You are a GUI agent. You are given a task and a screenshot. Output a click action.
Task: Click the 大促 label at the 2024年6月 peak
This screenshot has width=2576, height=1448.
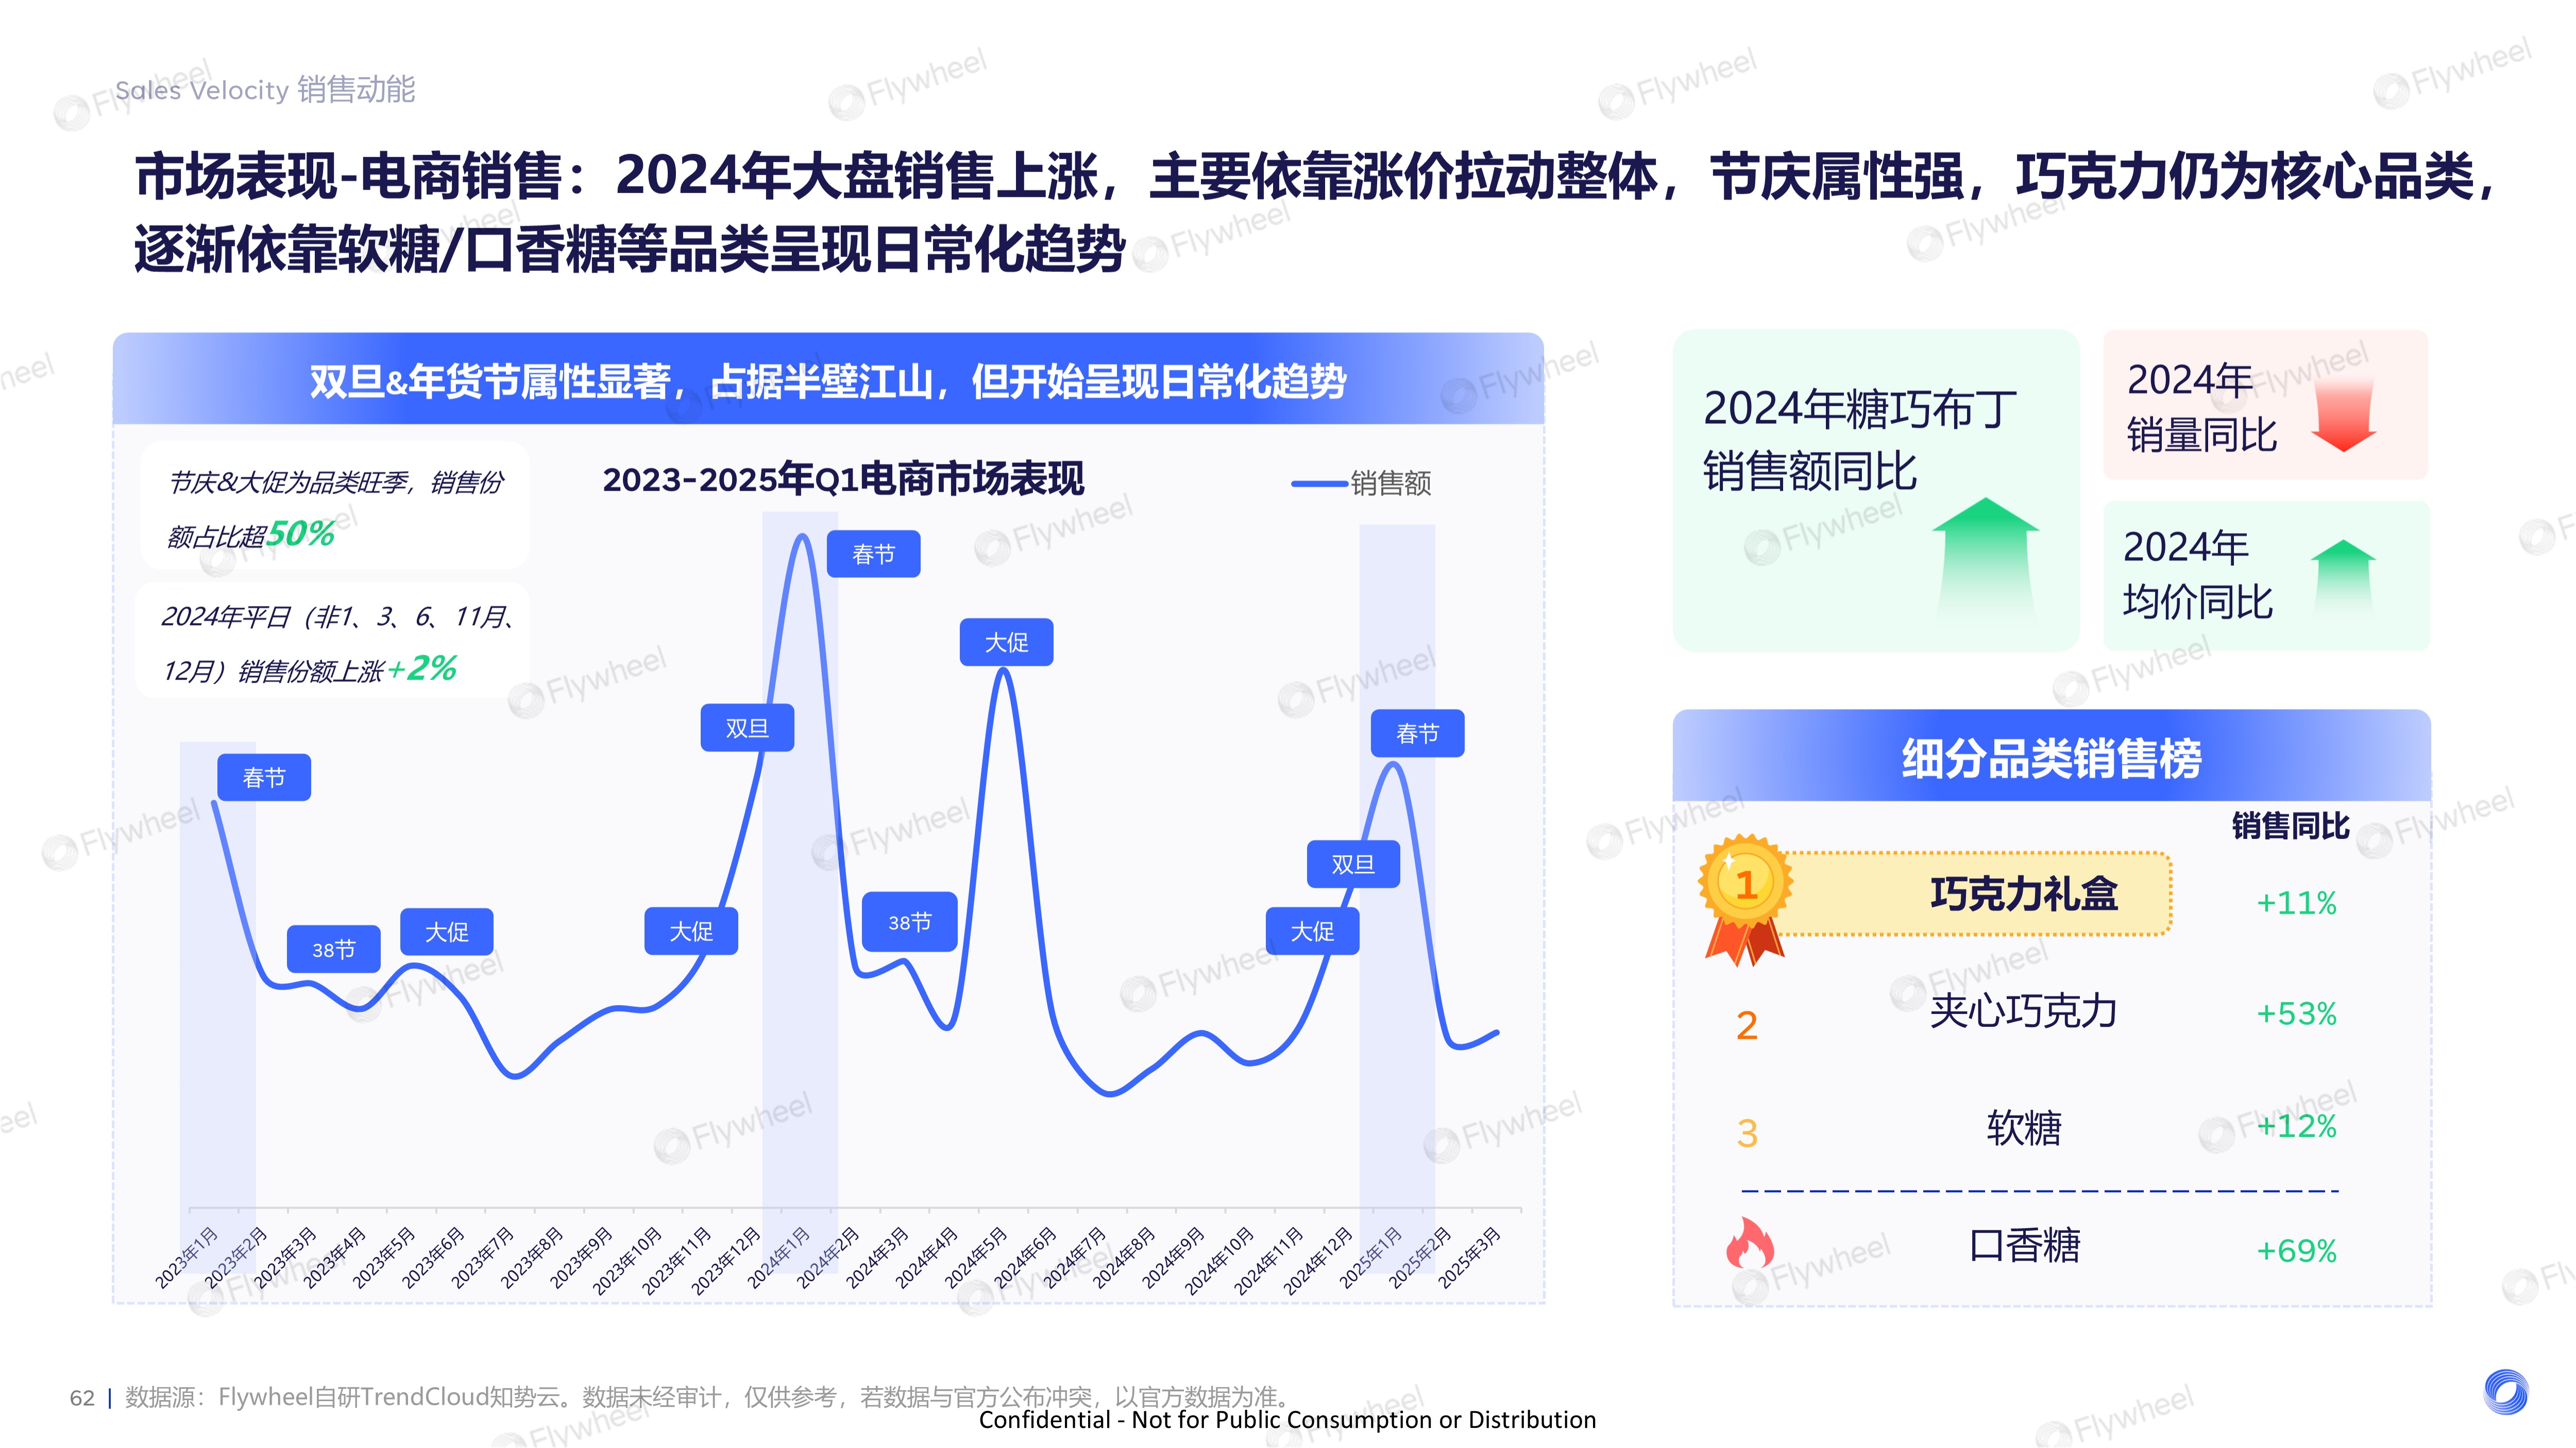click(1006, 643)
